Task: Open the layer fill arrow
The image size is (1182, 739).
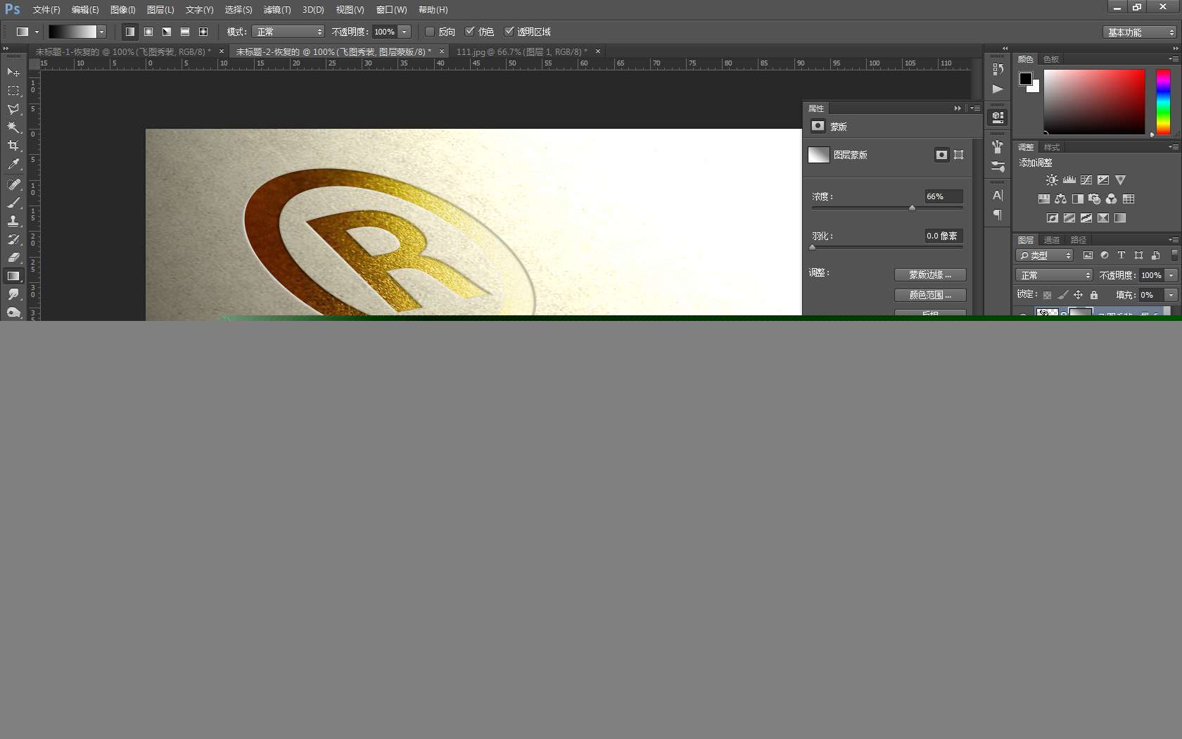Action: pyautogui.click(x=1171, y=295)
